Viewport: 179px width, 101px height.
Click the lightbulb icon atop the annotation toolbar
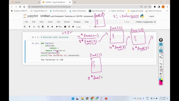161,40
